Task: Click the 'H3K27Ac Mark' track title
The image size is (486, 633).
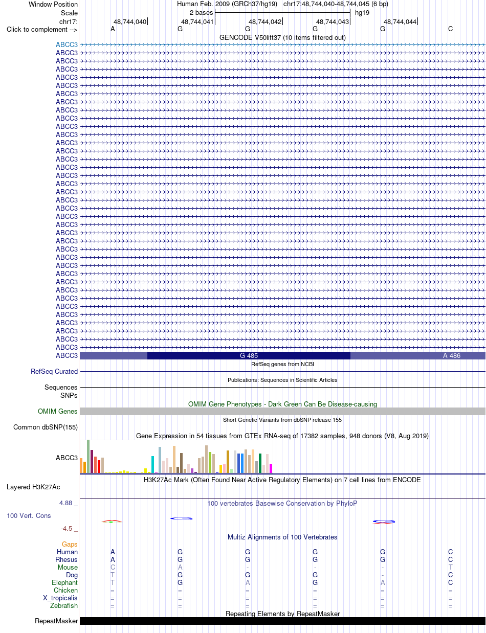Action: point(282,480)
